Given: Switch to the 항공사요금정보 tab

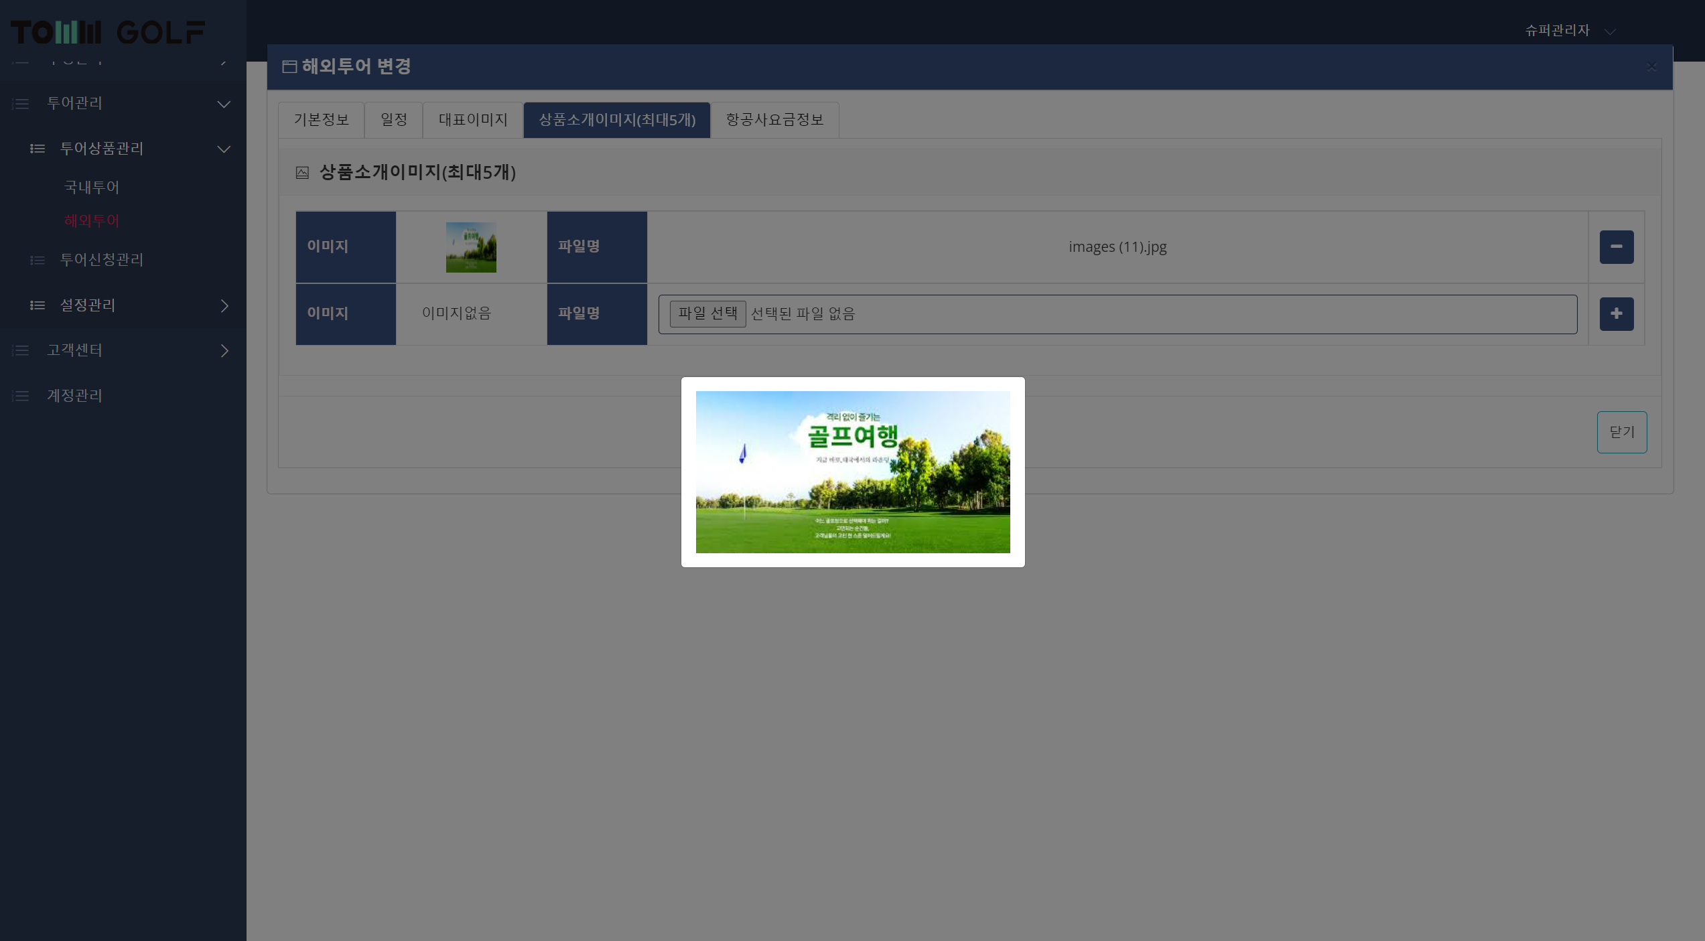Looking at the screenshot, I should [774, 120].
